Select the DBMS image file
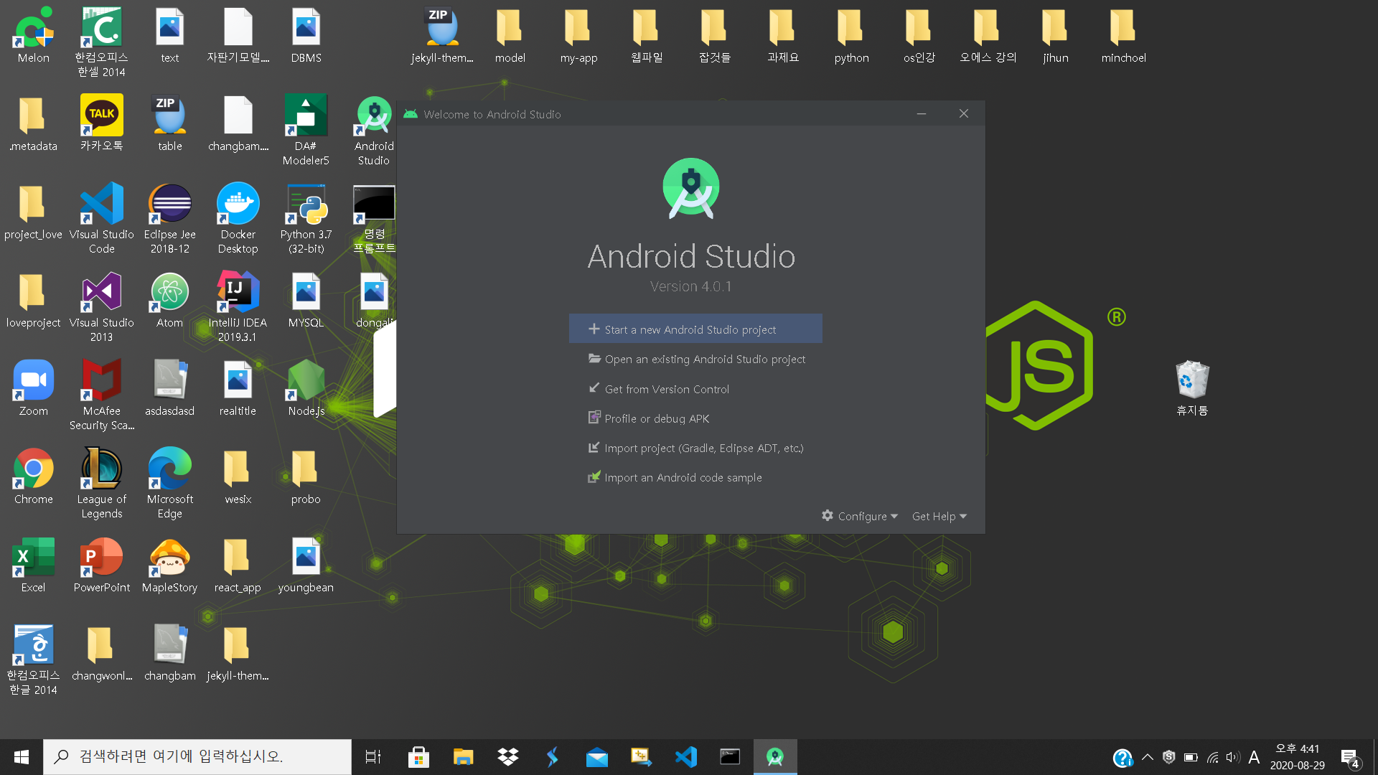Image resolution: width=1378 pixels, height=775 pixels. coord(306,34)
